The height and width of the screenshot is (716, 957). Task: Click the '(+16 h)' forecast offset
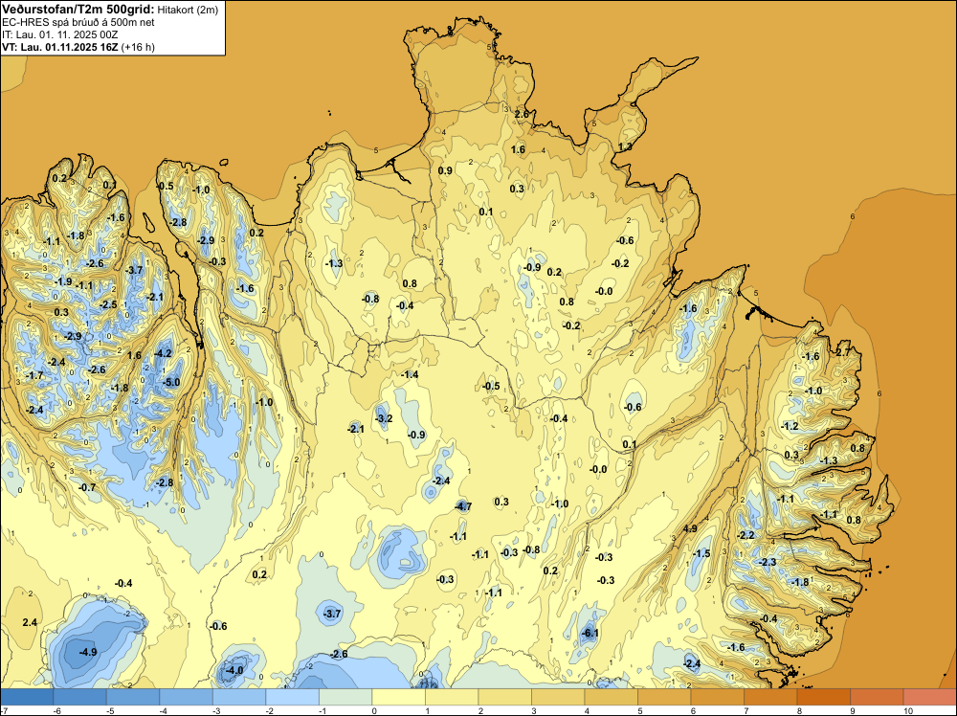138,47
